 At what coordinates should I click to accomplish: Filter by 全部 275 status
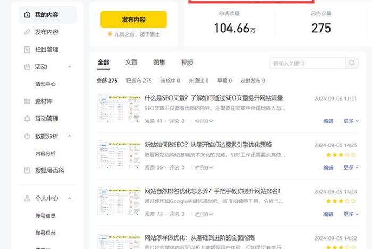107,81
